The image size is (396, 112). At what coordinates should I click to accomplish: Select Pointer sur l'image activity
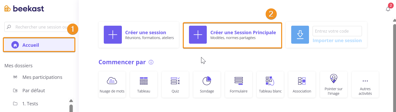point(334,85)
